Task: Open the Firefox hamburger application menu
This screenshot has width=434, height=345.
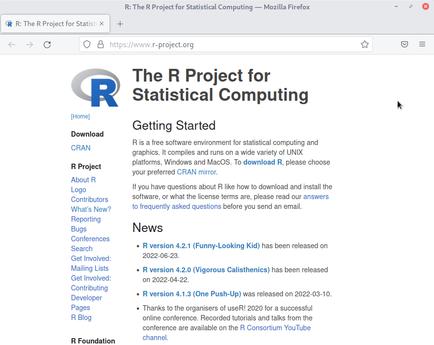Action: pos(422,44)
